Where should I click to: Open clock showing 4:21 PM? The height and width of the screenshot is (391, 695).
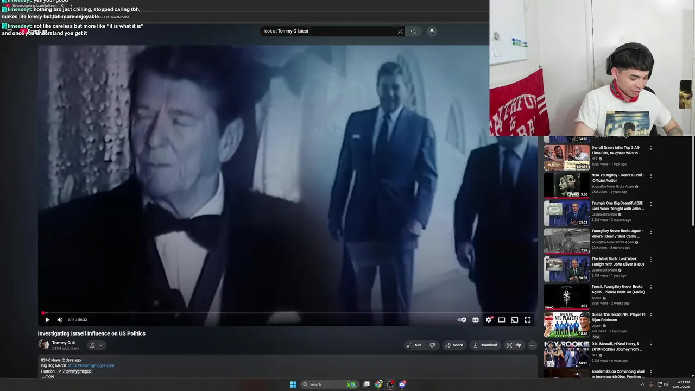(x=681, y=384)
